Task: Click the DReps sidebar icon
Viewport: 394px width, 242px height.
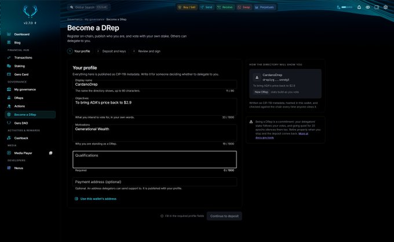Action: pyautogui.click(x=9, y=98)
